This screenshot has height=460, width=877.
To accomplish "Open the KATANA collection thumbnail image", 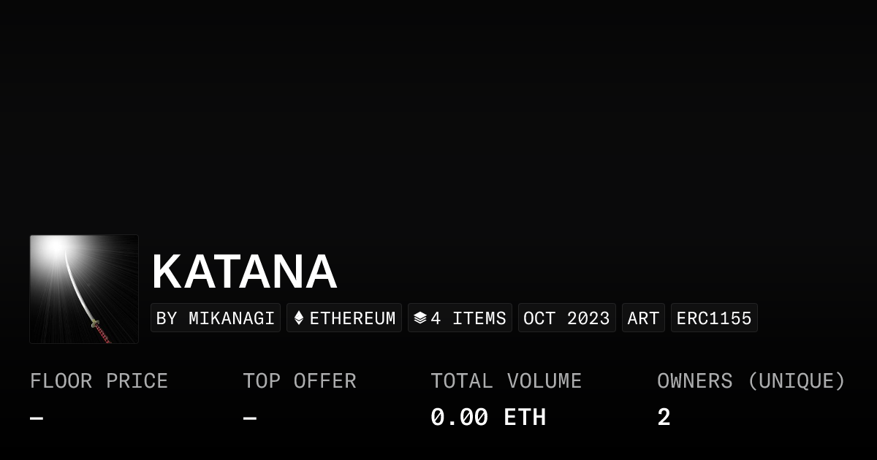I will [84, 289].
